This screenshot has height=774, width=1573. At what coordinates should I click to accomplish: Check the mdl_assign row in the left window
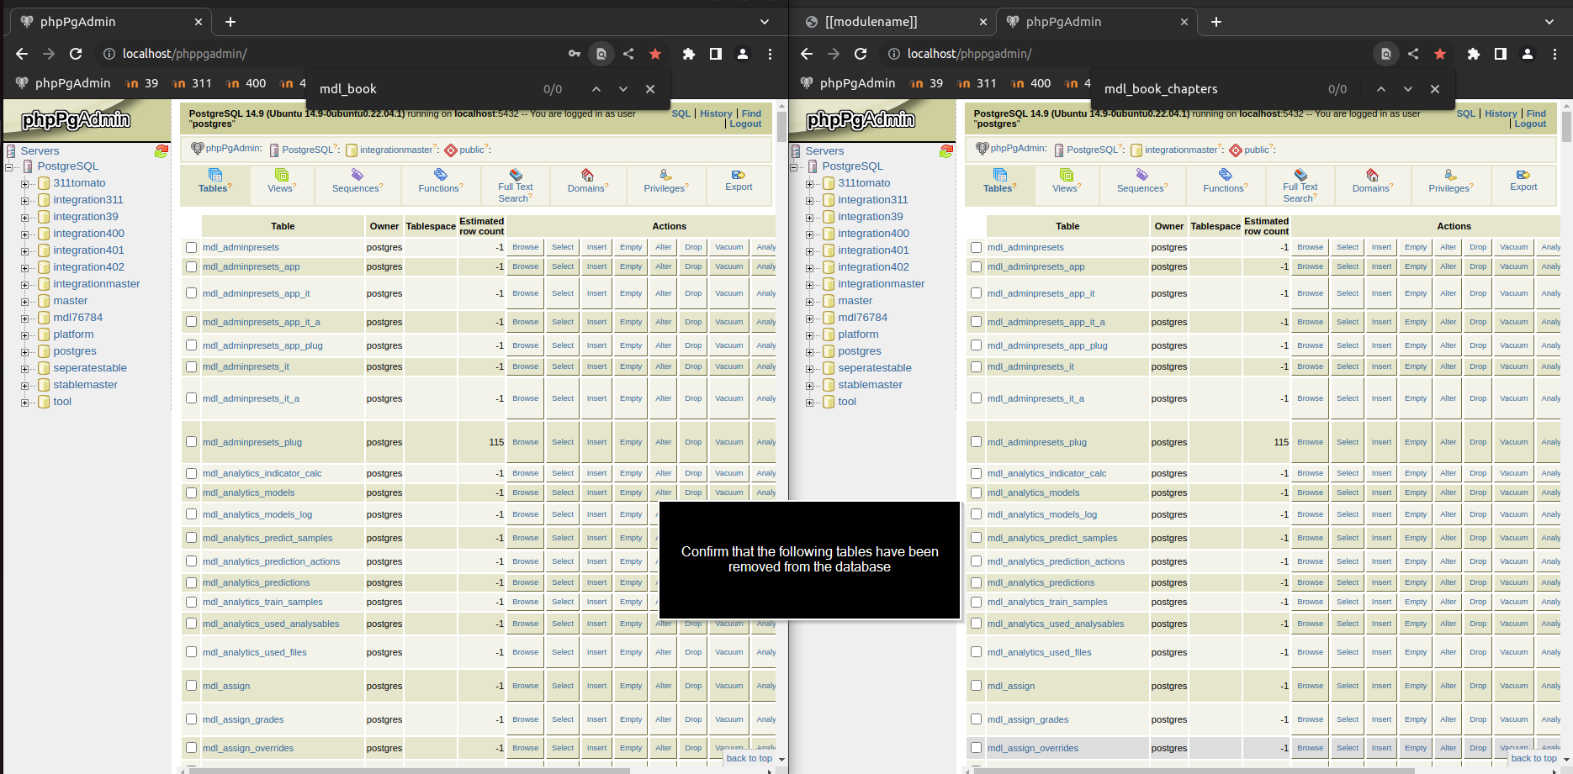click(192, 686)
